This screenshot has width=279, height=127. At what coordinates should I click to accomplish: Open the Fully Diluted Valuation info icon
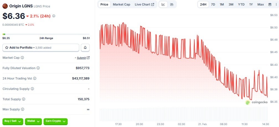pos(38,68)
